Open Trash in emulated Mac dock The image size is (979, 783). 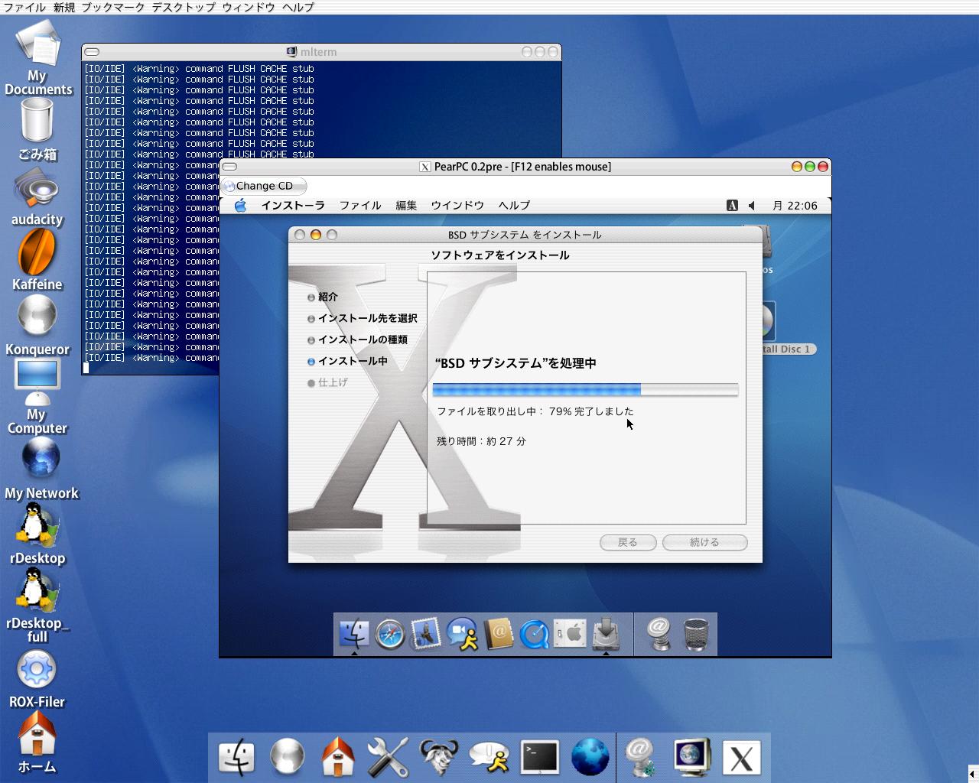point(695,634)
